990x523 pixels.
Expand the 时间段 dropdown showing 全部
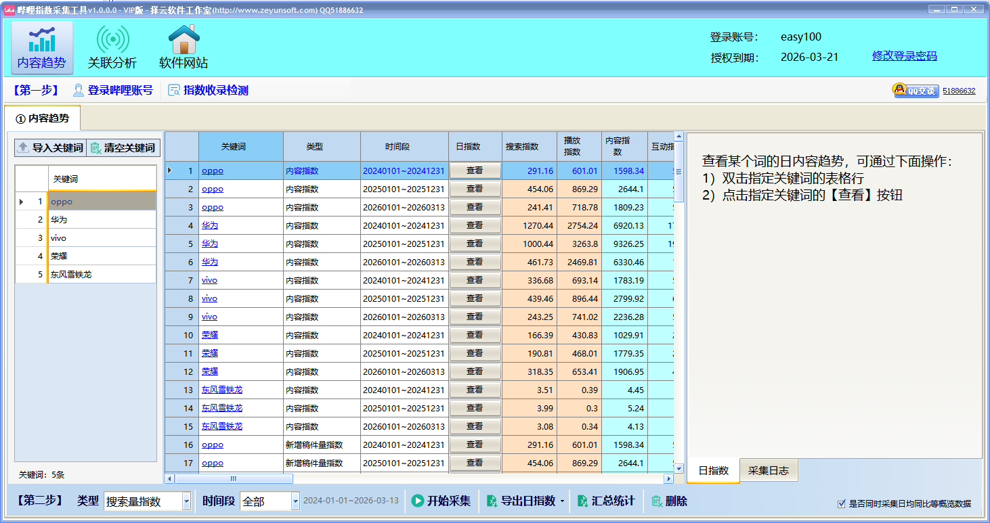pos(295,501)
